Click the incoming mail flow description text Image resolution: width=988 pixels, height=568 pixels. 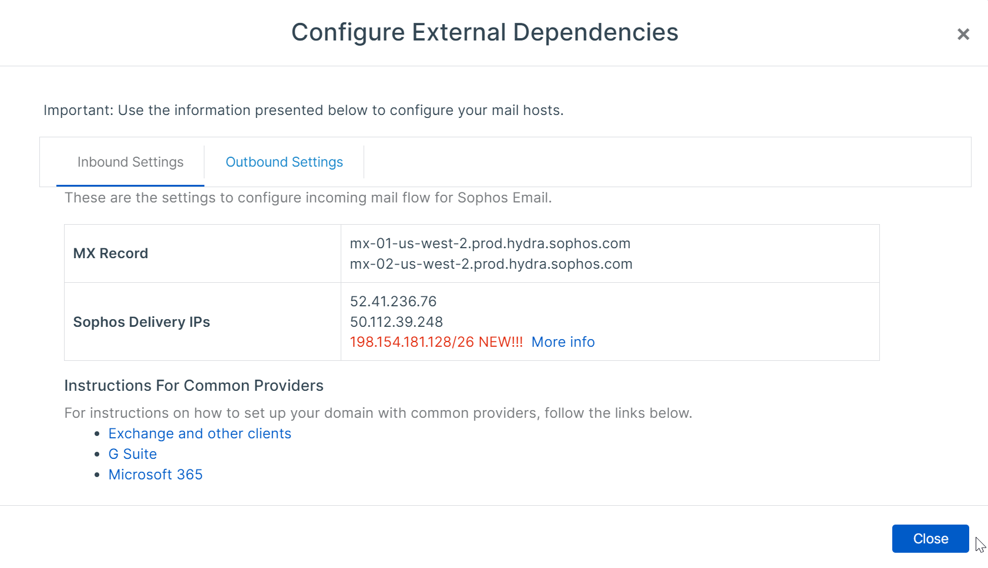(308, 198)
